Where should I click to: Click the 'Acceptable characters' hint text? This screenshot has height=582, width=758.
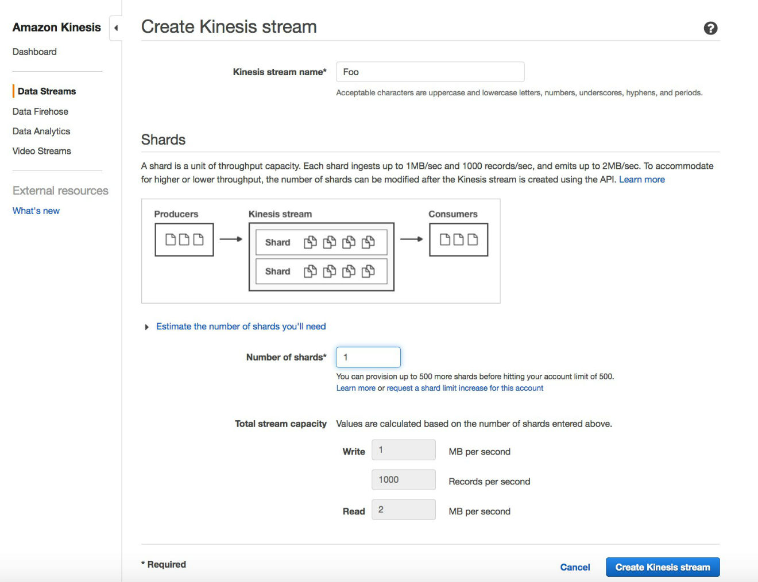(519, 93)
